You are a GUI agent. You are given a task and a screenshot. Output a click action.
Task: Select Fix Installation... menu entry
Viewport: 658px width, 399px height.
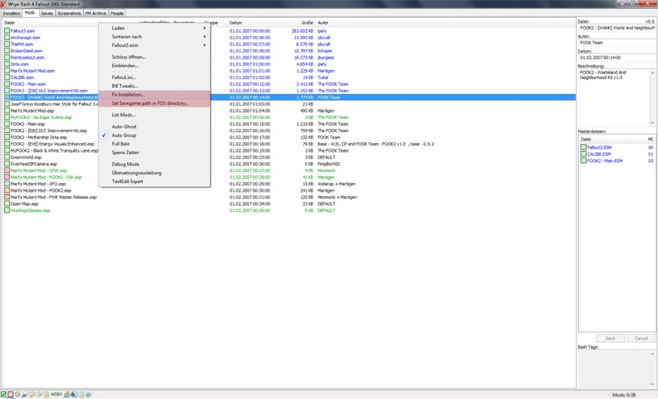tap(154, 95)
